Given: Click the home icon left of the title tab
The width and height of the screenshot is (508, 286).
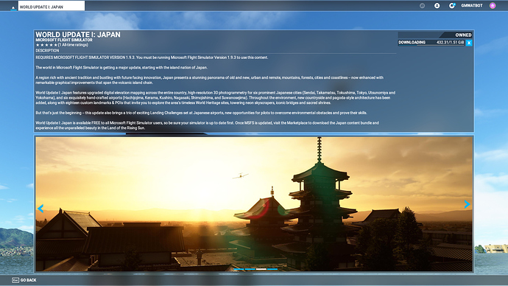Looking at the screenshot, I should click(x=13, y=7).
